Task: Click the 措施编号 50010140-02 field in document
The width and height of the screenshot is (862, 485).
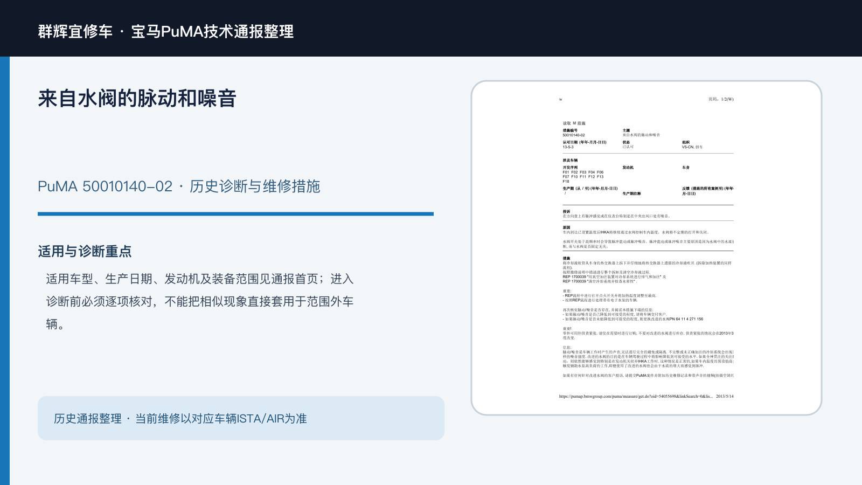Action: tap(574, 133)
